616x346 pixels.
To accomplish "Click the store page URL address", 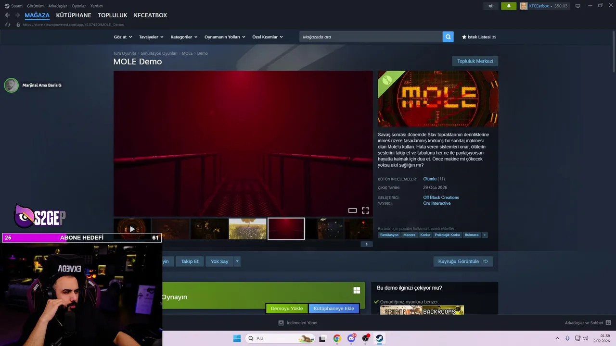I will click(x=73, y=25).
